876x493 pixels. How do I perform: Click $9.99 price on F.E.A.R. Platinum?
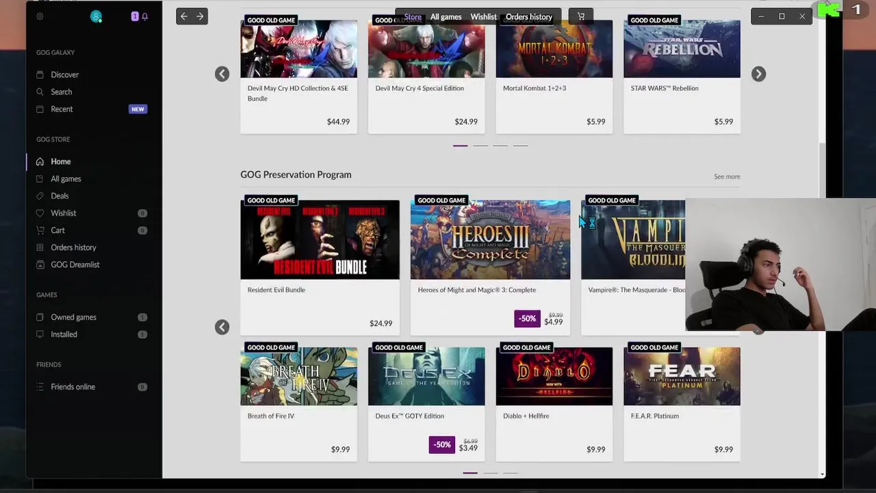point(723,450)
